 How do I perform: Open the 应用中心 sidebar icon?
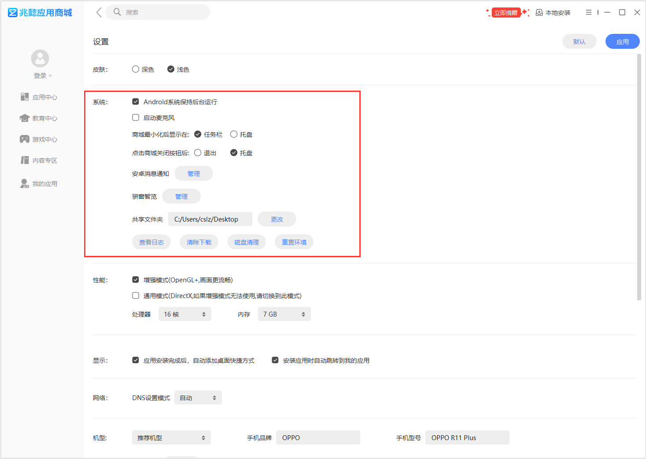click(x=25, y=97)
